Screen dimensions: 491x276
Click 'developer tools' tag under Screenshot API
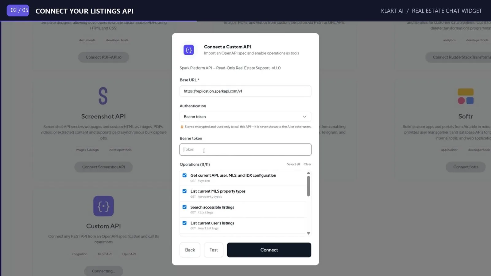click(120, 150)
